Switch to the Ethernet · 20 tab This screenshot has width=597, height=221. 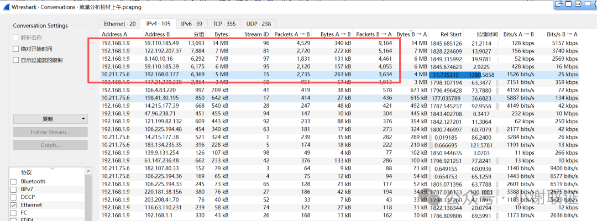pyautogui.click(x=119, y=24)
